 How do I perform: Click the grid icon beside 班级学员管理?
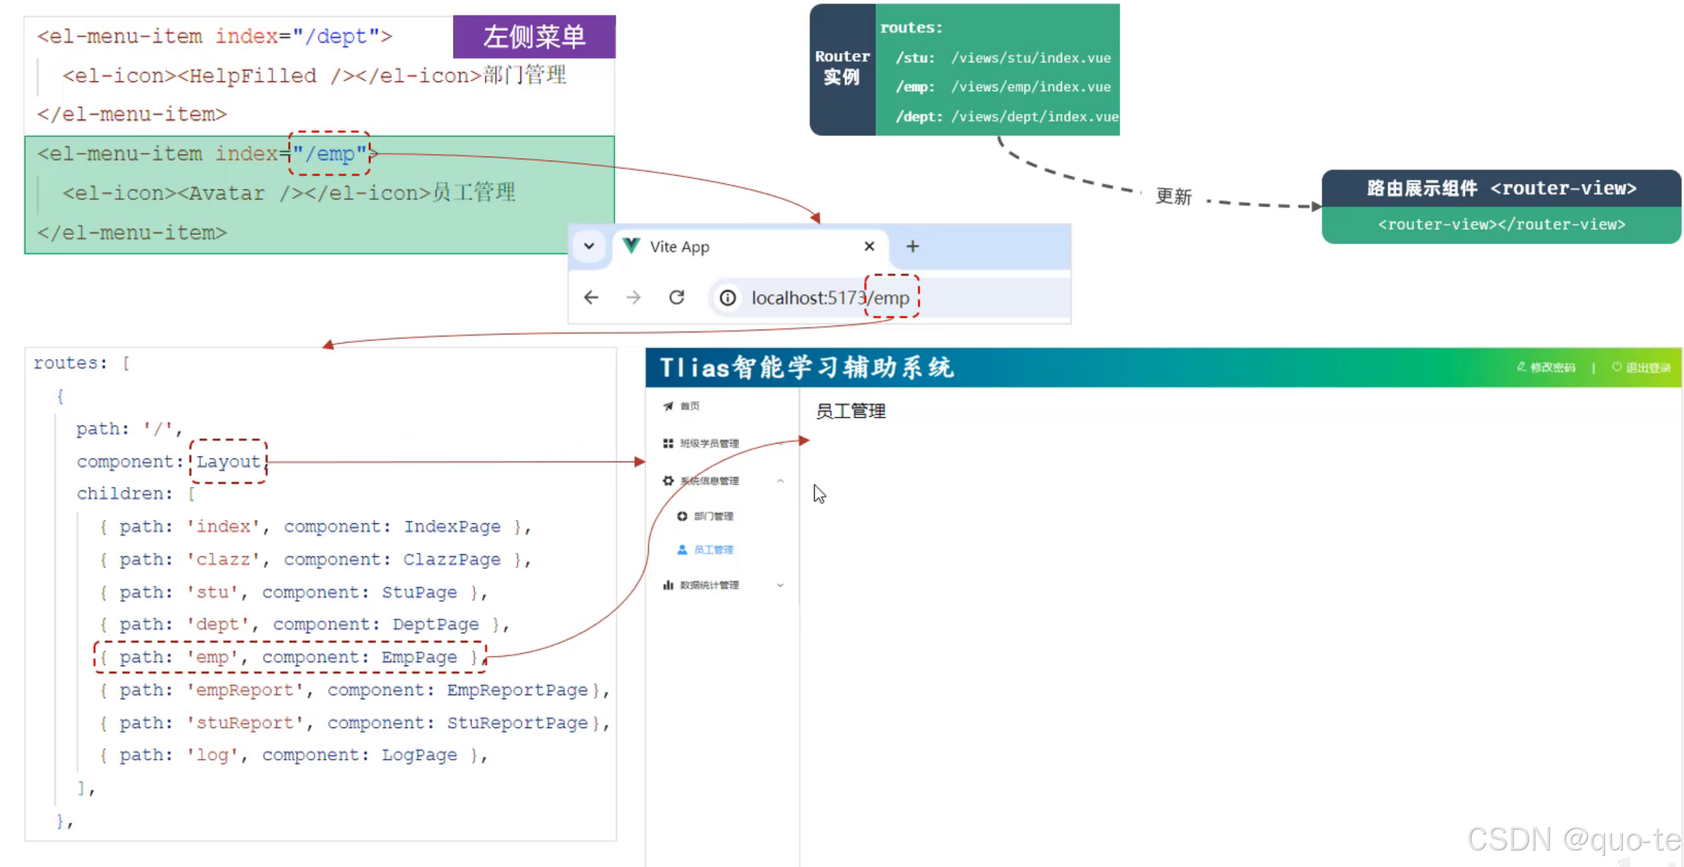[x=667, y=443]
